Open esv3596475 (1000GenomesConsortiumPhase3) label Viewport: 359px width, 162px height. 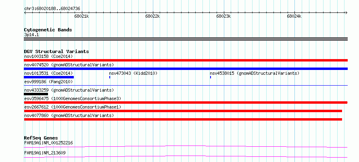(73, 98)
